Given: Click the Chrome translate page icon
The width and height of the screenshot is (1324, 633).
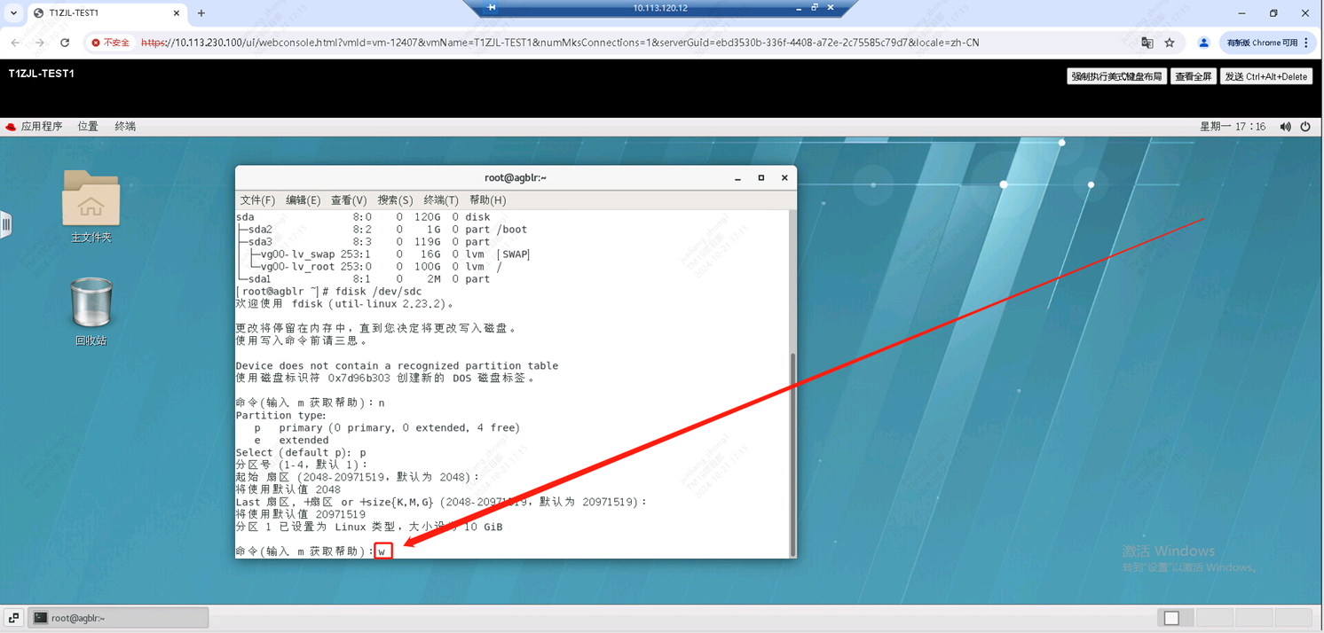Looking at the screenshot, I should click(1147, 43).
